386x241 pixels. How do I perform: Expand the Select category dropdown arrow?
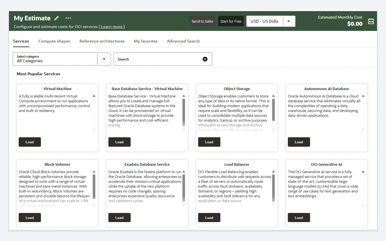point(104,59)
